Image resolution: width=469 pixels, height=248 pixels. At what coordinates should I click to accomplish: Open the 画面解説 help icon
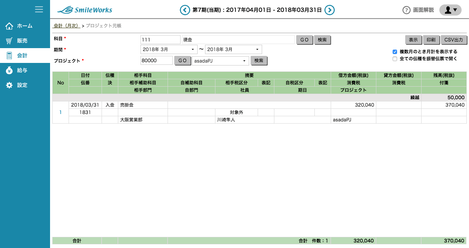click(406, 10)
